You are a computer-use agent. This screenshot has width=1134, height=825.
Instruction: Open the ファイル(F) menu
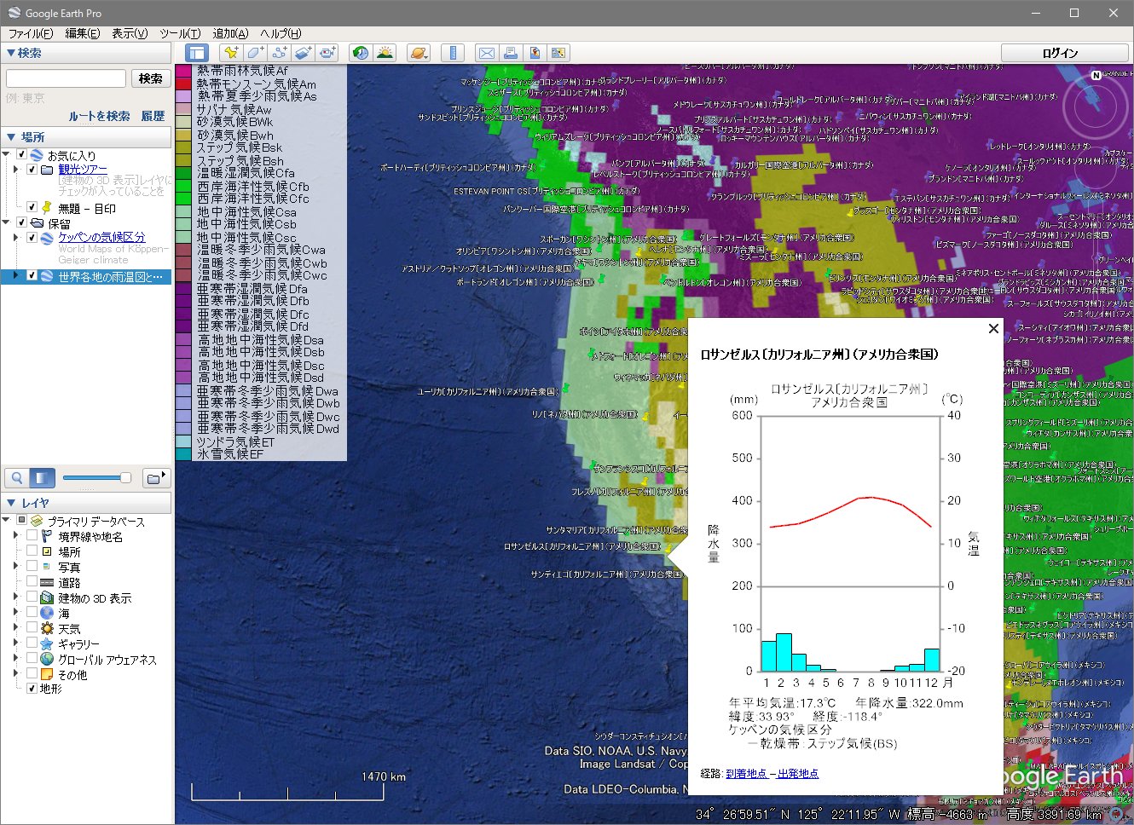pyautogui.click(x=31, y=33)
